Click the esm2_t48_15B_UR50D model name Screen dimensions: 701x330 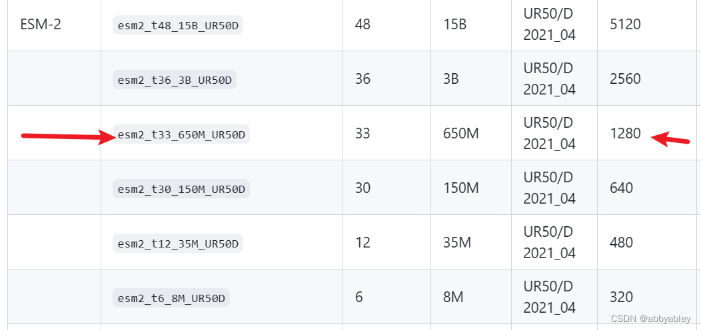point(178,25)
